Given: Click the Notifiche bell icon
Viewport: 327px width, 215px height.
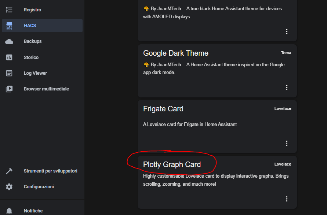Looking at the screenshot, I should [x=9, y=211].
